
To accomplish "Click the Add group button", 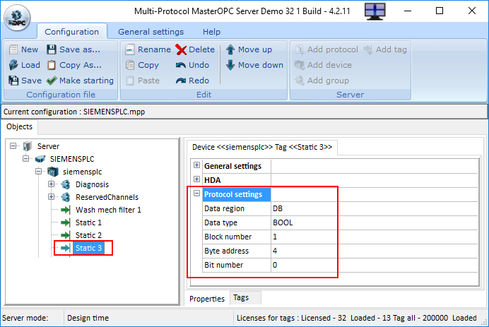I will pyautogui.click(x=322, y=81).
